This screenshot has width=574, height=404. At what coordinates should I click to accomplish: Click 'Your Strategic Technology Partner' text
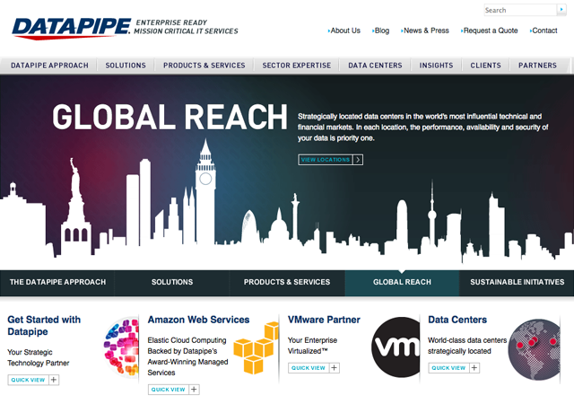[x=39, y=357]
